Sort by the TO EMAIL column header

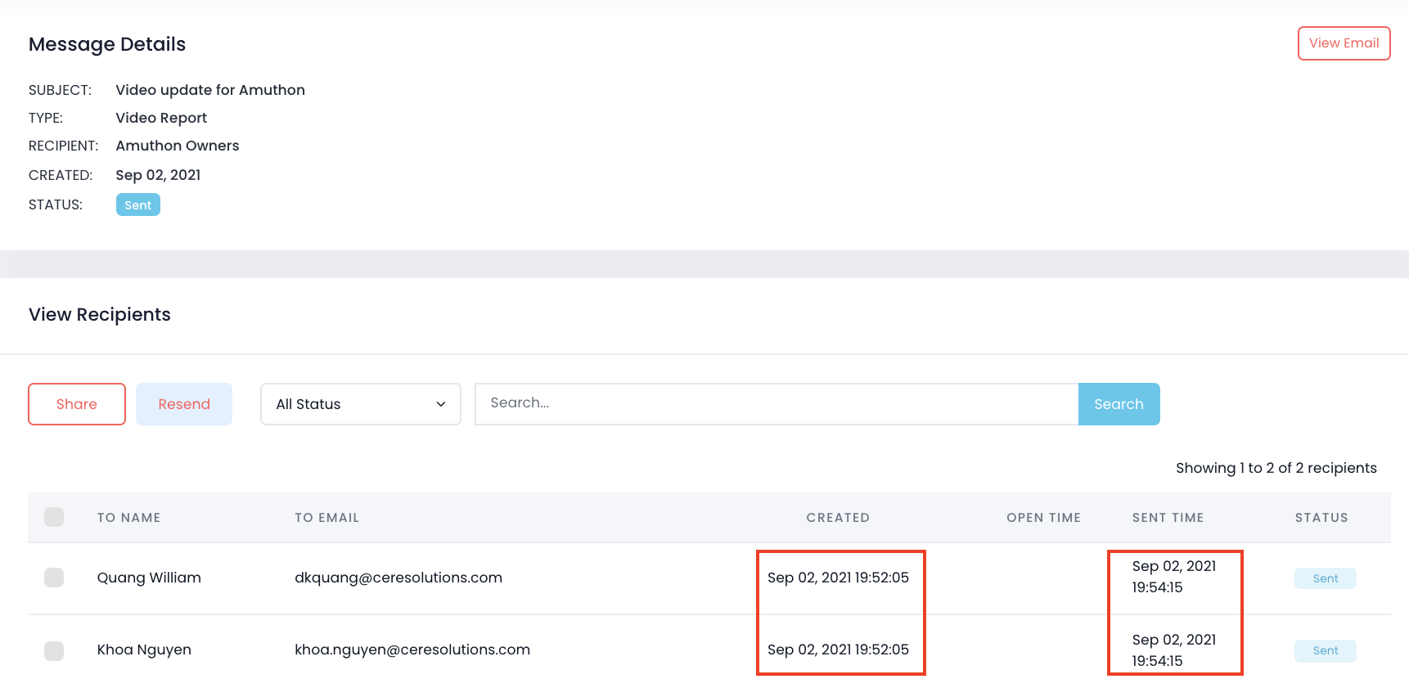coord(326,518)
